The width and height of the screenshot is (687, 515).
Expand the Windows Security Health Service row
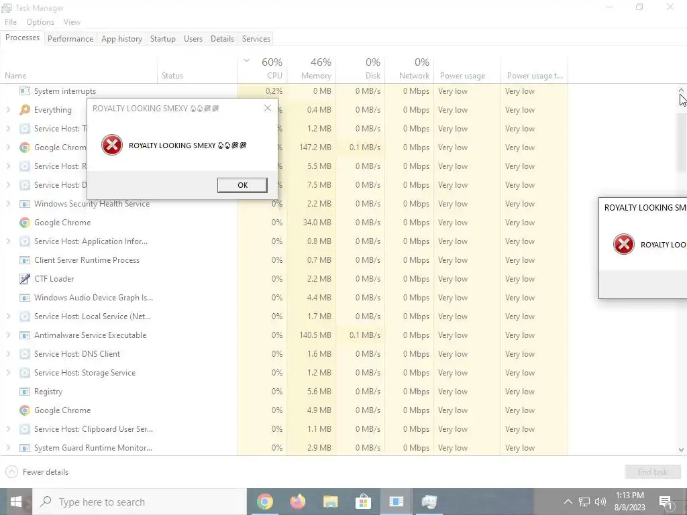pos(8,204)
